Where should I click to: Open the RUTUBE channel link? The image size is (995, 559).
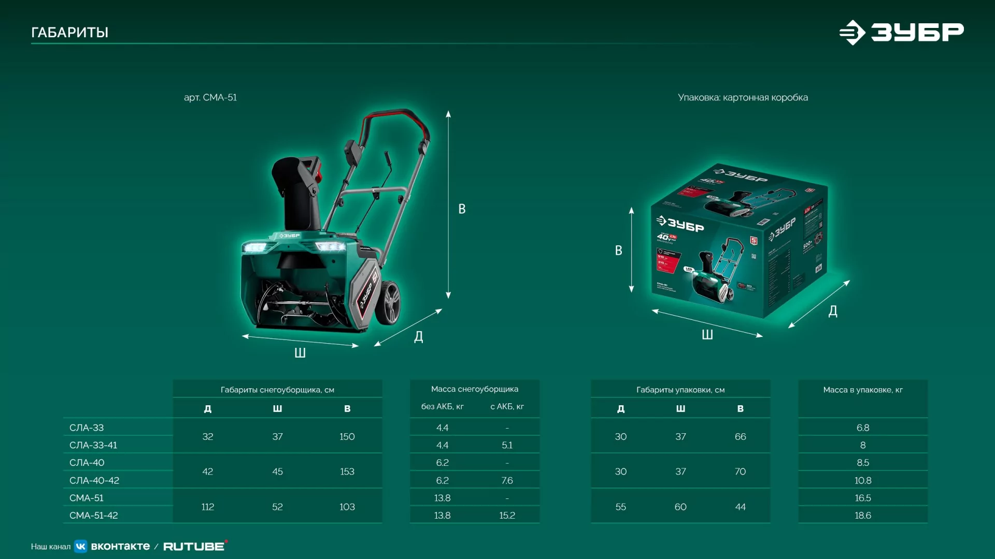tap(195, 546)
